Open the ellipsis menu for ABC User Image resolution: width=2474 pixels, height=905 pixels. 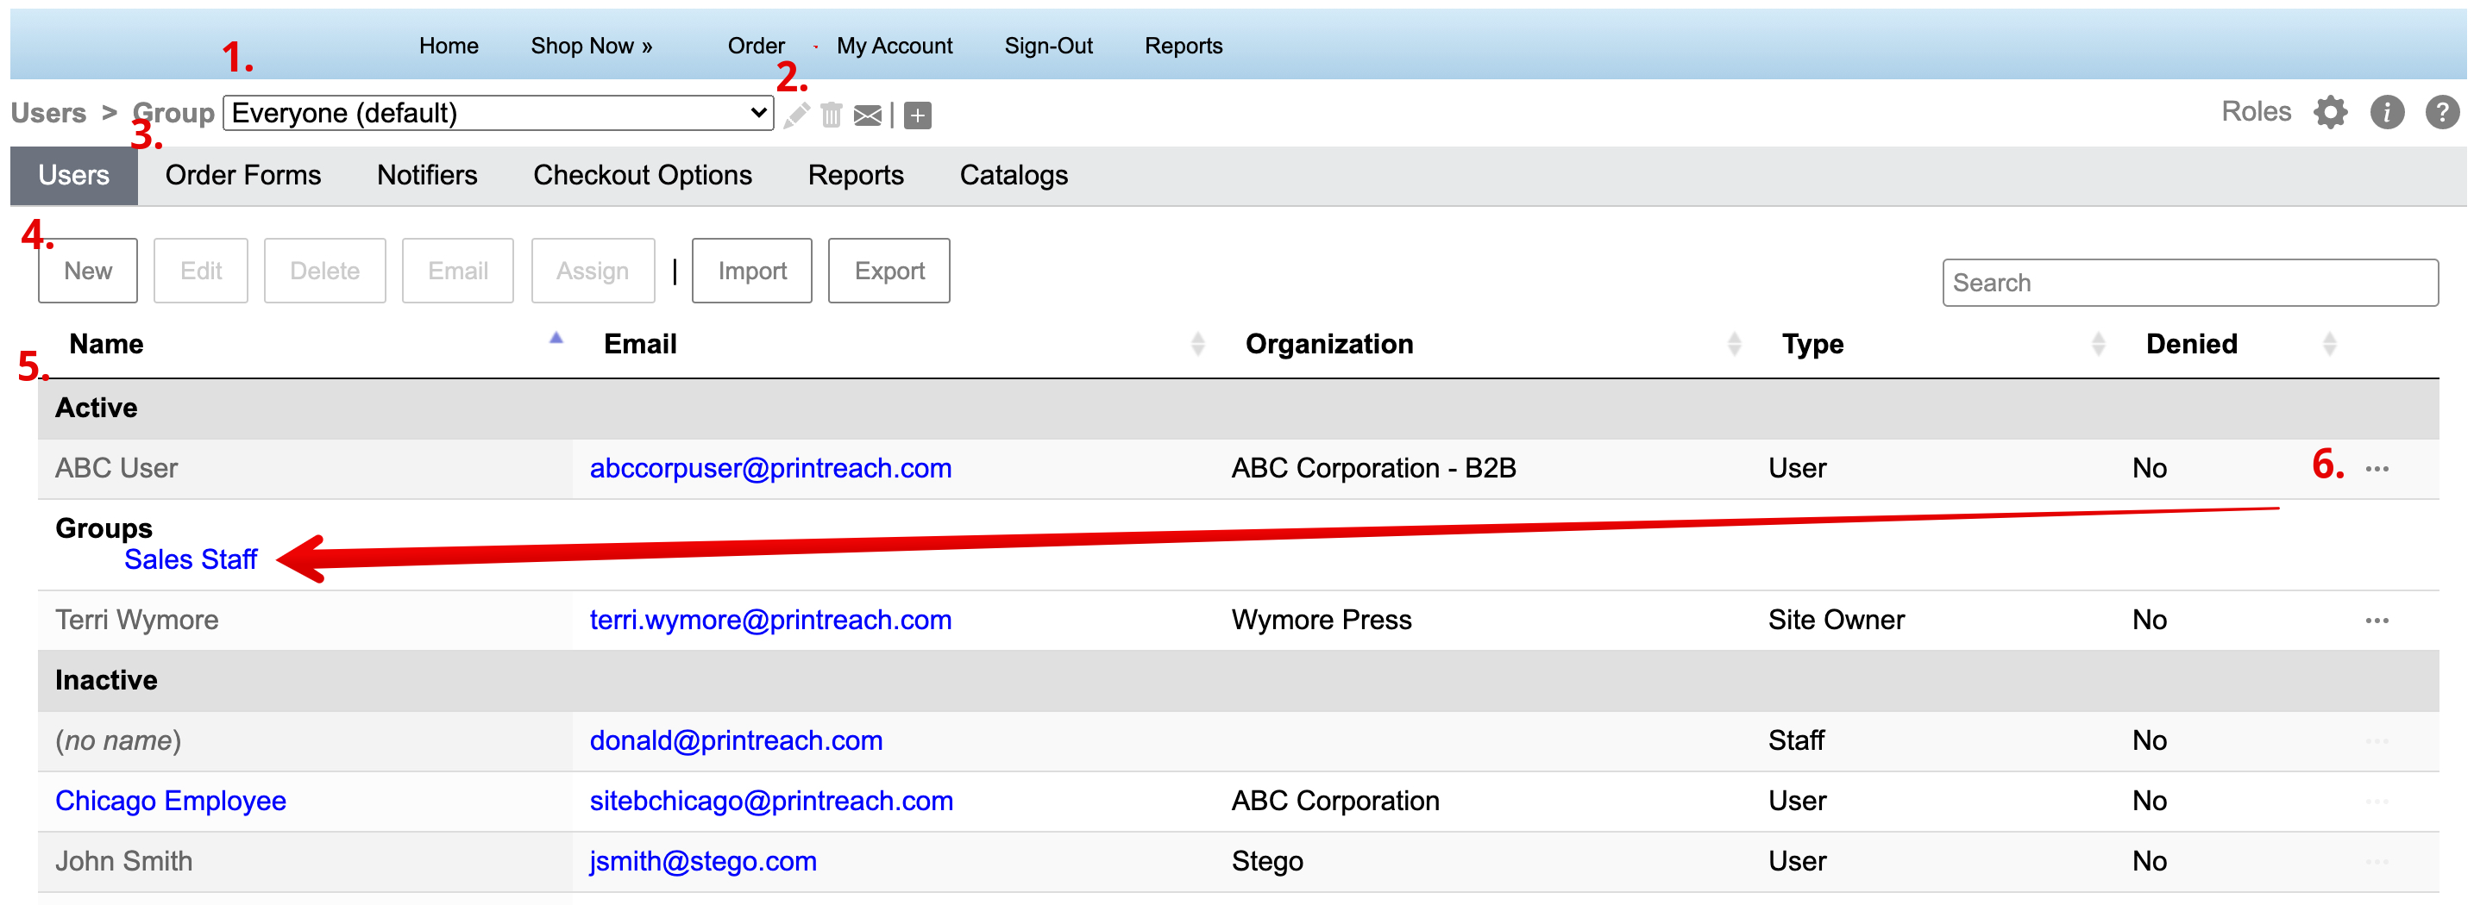(x=2376, y=469)
